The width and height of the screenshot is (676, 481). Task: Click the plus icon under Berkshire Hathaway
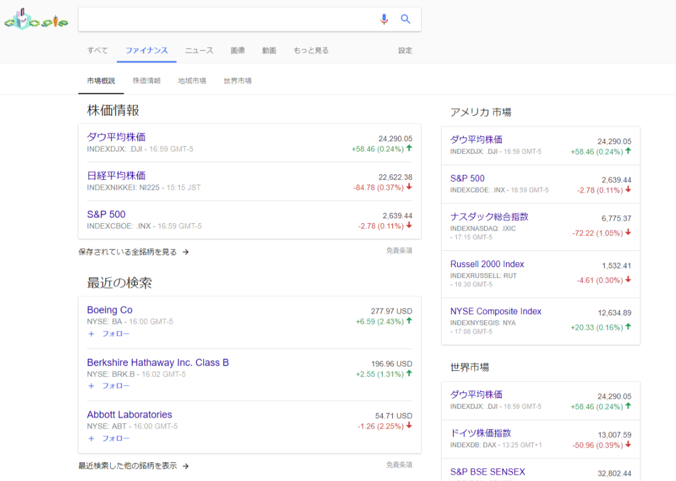tap(91, 386)
